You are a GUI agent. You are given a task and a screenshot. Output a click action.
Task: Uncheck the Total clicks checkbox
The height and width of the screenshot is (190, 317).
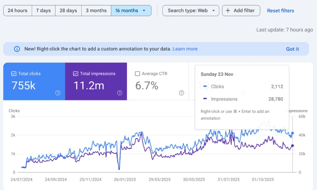14,74
